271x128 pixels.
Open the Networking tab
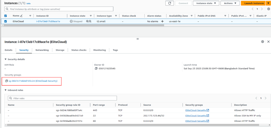[x=42, y=50]
